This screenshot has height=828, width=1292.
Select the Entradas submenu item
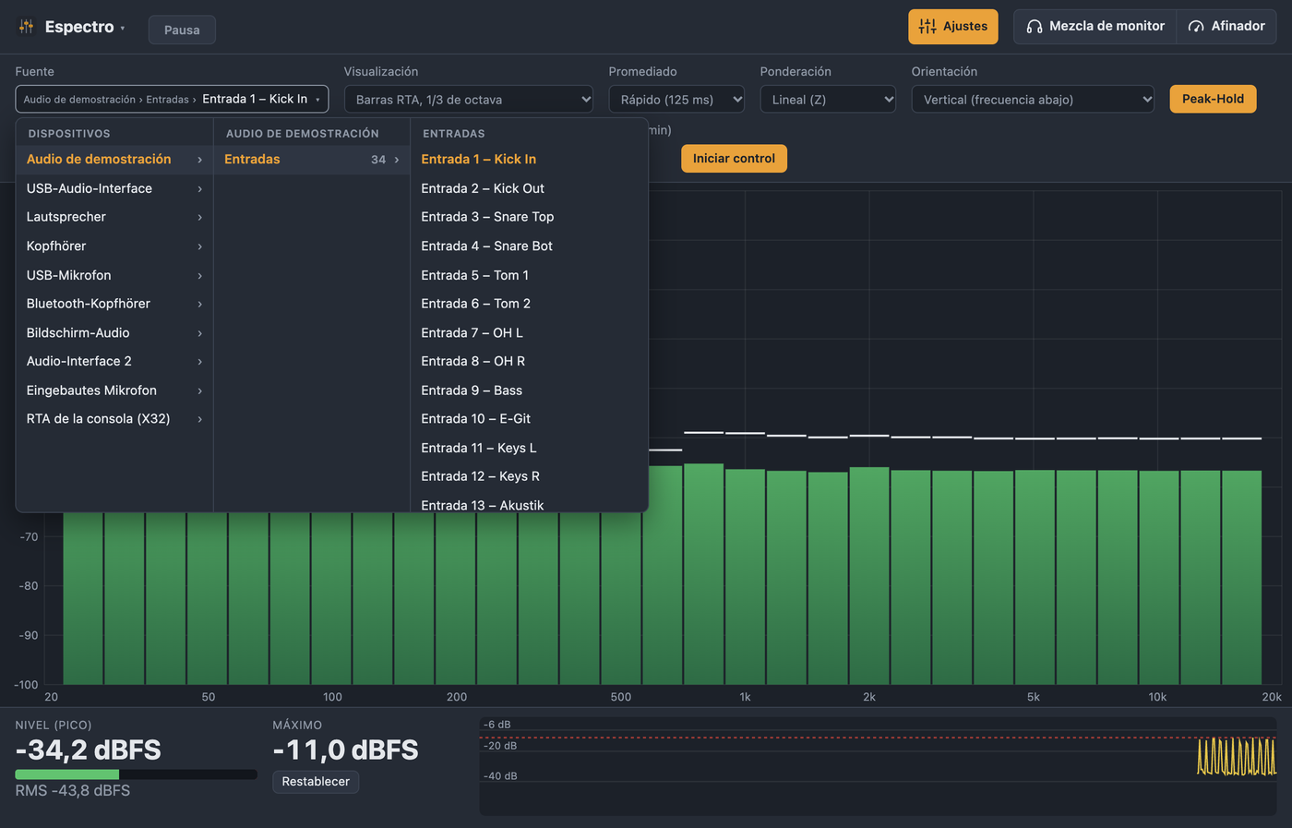pos(312,160)
